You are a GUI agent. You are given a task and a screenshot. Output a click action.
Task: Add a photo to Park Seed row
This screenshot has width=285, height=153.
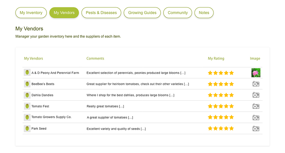(256, 129)
